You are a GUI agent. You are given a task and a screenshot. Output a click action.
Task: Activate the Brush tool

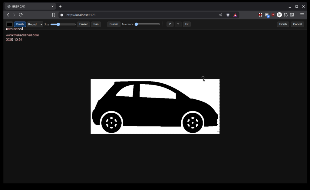(20, 24)
